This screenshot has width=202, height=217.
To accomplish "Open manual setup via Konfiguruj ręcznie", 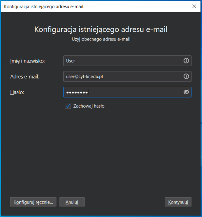I will click(x=33, y=202).
